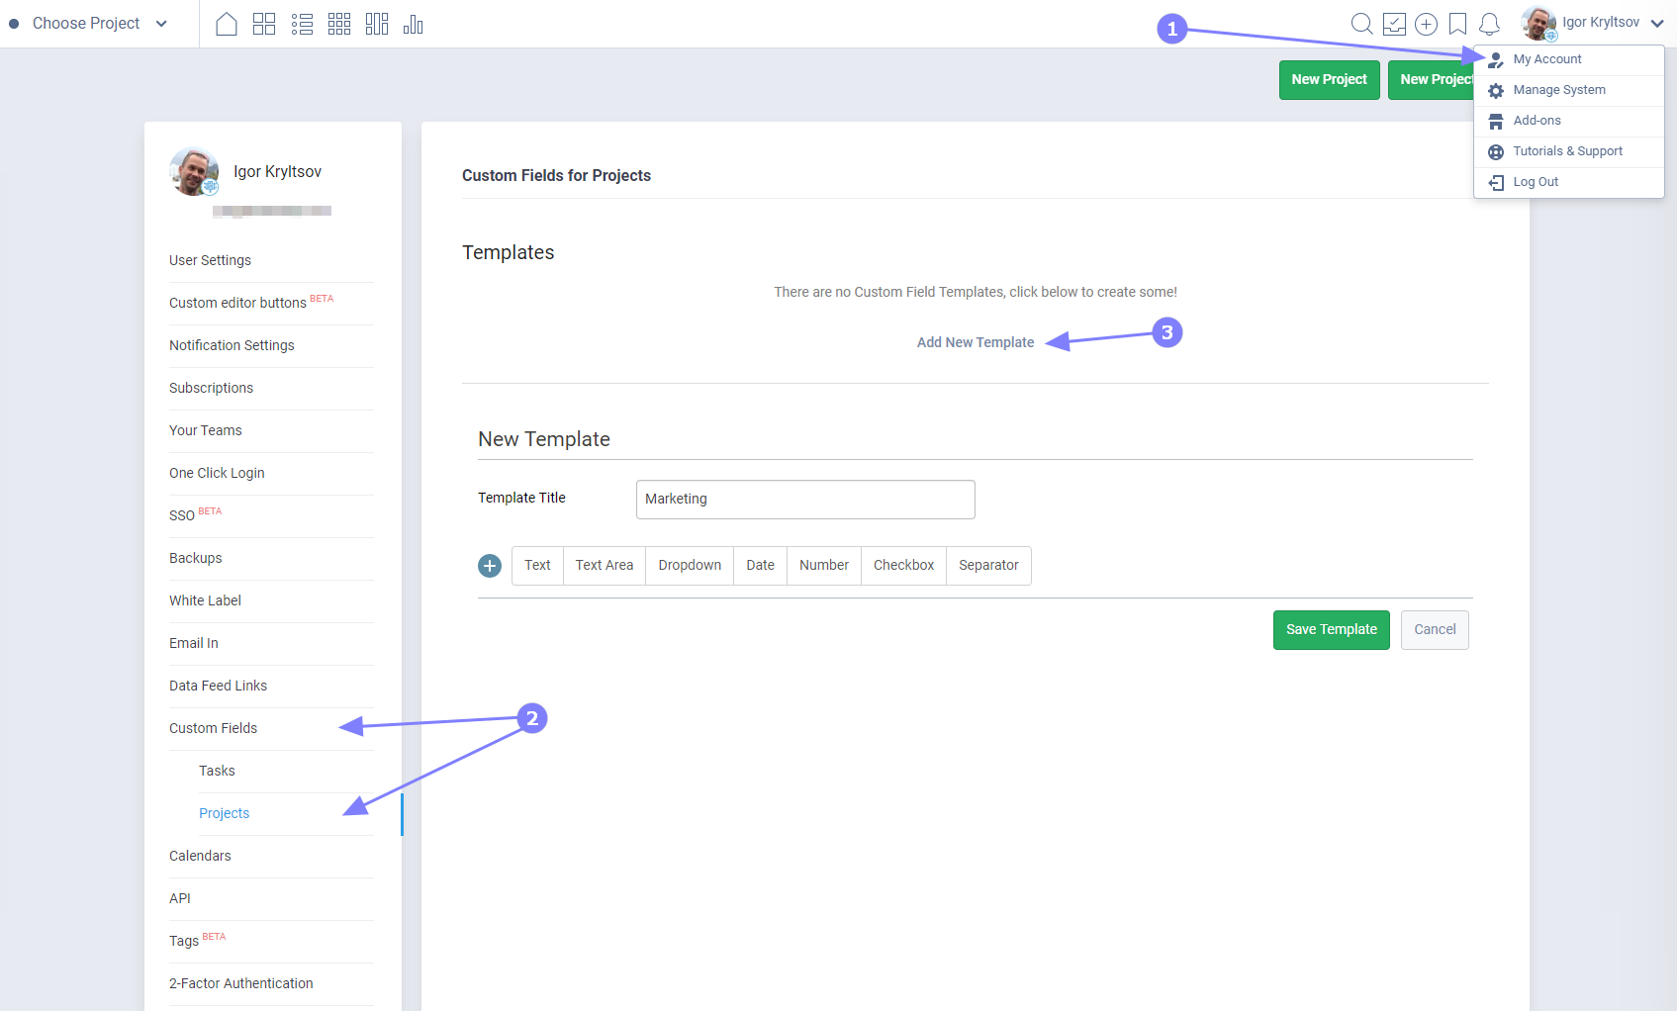Switch to the list view icon
This screenshot has height=1011, width=1677.
pyautogui.click(x=302, y=24)
